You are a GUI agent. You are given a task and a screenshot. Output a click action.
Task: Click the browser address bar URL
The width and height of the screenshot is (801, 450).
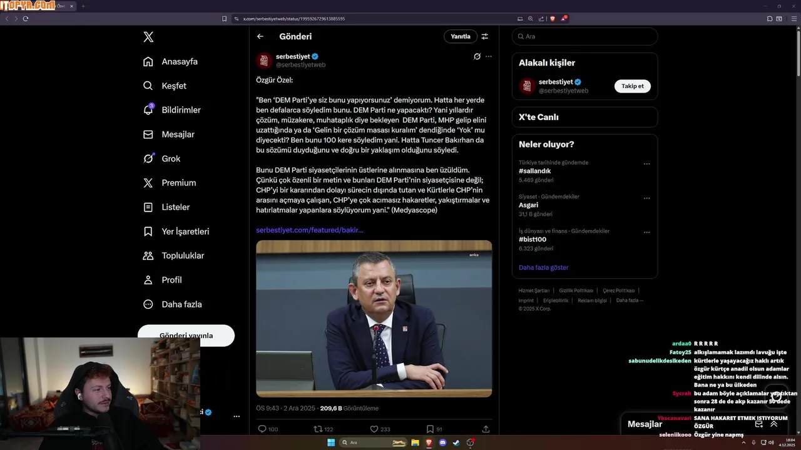tap(293, 19)
